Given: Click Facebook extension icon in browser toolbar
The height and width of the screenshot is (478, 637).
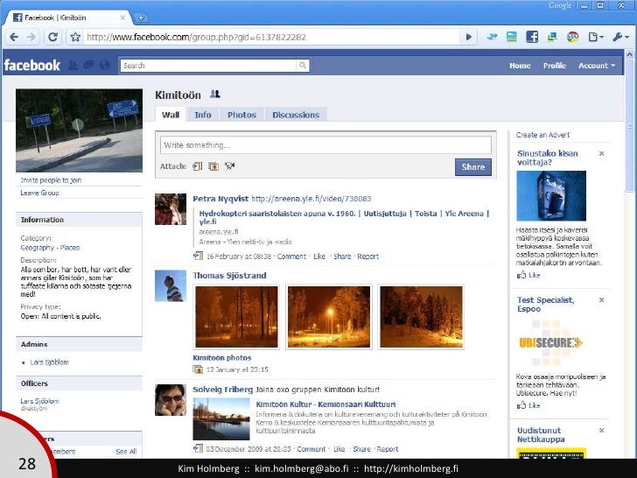Looking at the screenshot, I should (531, 37).
